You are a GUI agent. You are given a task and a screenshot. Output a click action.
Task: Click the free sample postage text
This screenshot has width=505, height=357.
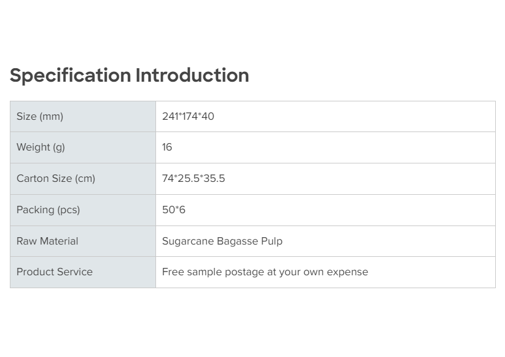pos(265,272)
